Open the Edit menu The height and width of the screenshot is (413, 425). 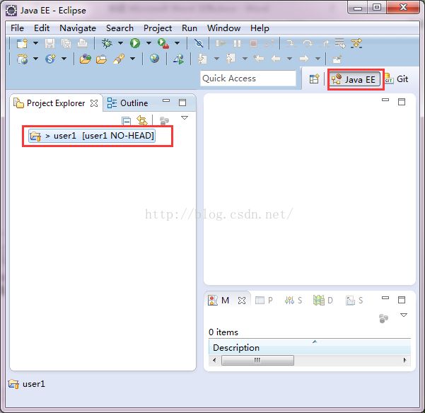click(42, 28)
